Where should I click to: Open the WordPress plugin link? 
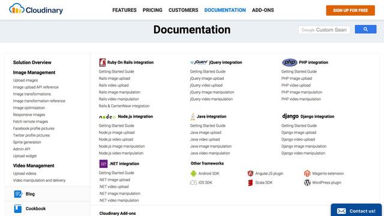pyautogui.click(x=326, y=182)
